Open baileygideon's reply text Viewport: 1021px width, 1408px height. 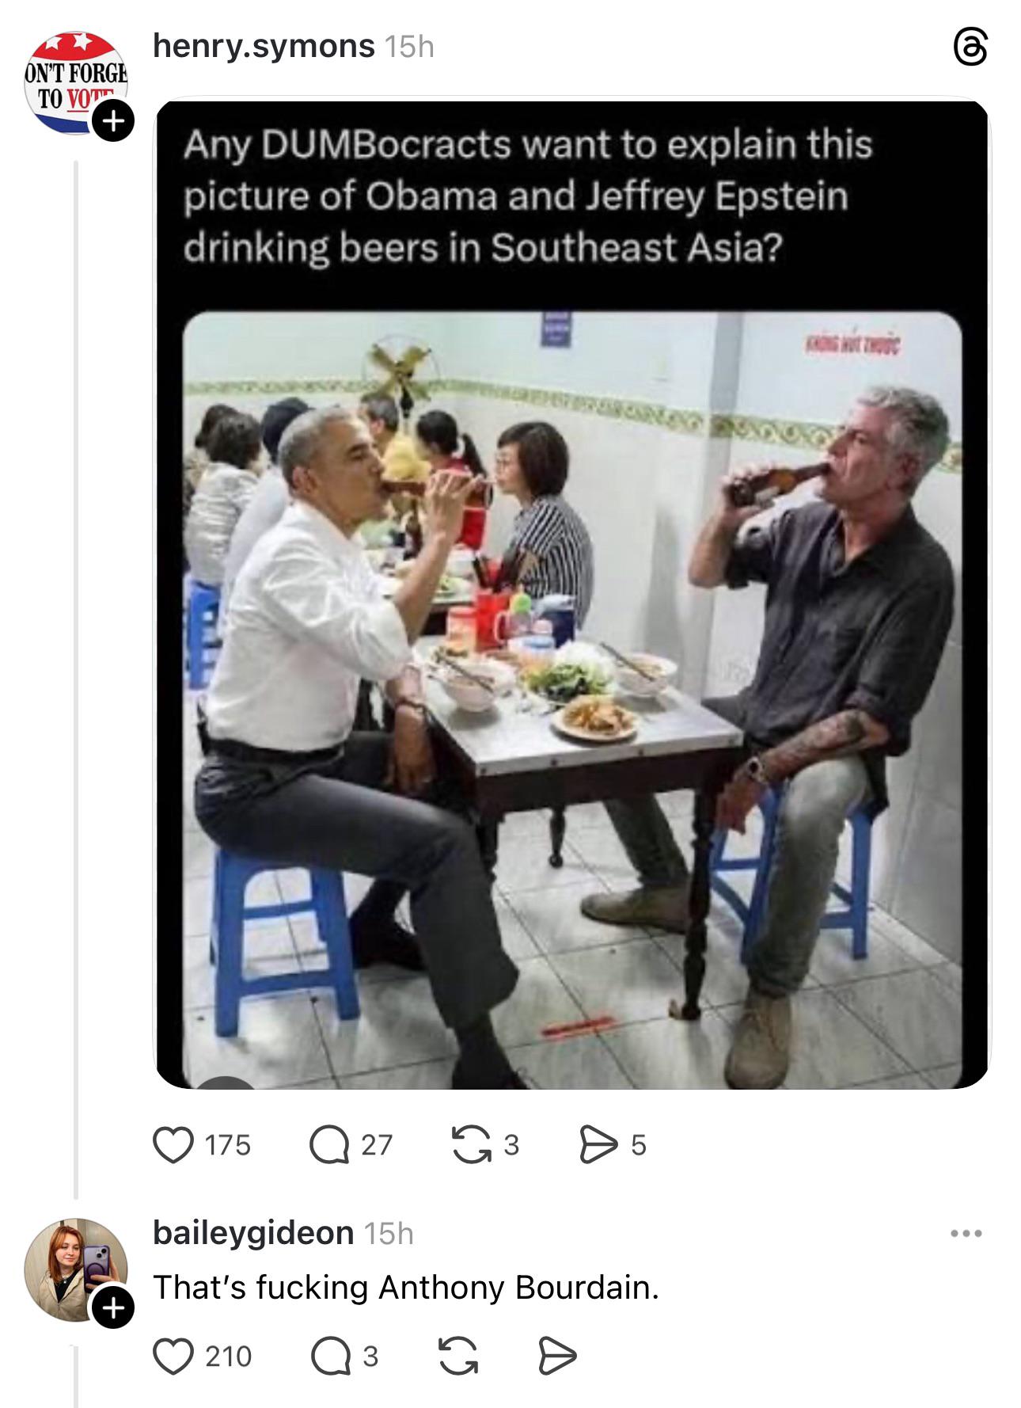405,1288
